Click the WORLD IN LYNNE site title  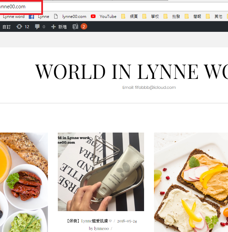pyautogui.click(x=132, y=72)
